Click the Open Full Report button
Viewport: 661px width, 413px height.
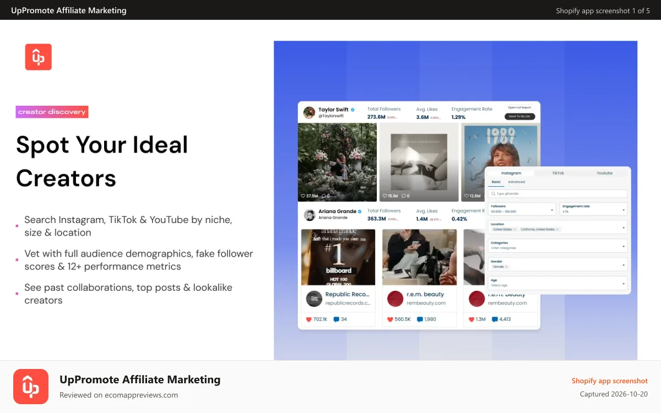tap(519, 107)
